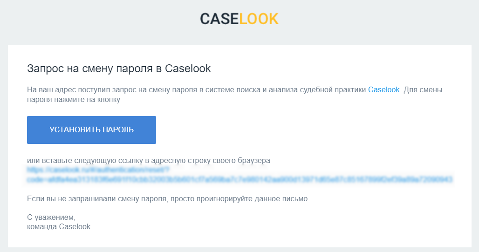The width and height of the screenshot is (479, 252).
Task: Click the CASELOOK logo in the header
Action: pos(239,19)
